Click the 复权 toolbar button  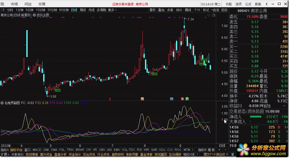tap(153, 10)
